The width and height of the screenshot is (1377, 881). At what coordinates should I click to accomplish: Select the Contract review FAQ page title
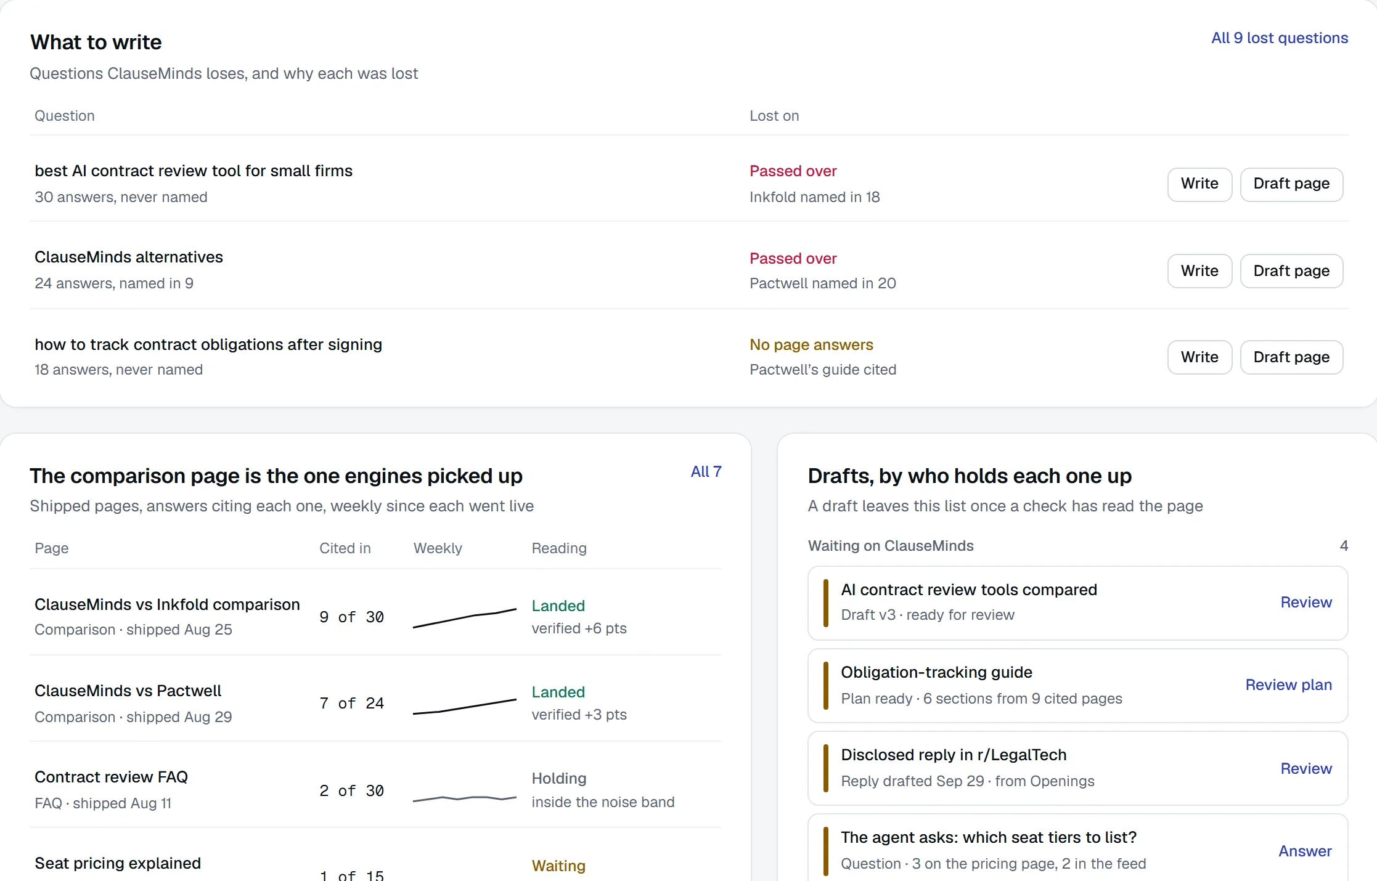point(111,777)
